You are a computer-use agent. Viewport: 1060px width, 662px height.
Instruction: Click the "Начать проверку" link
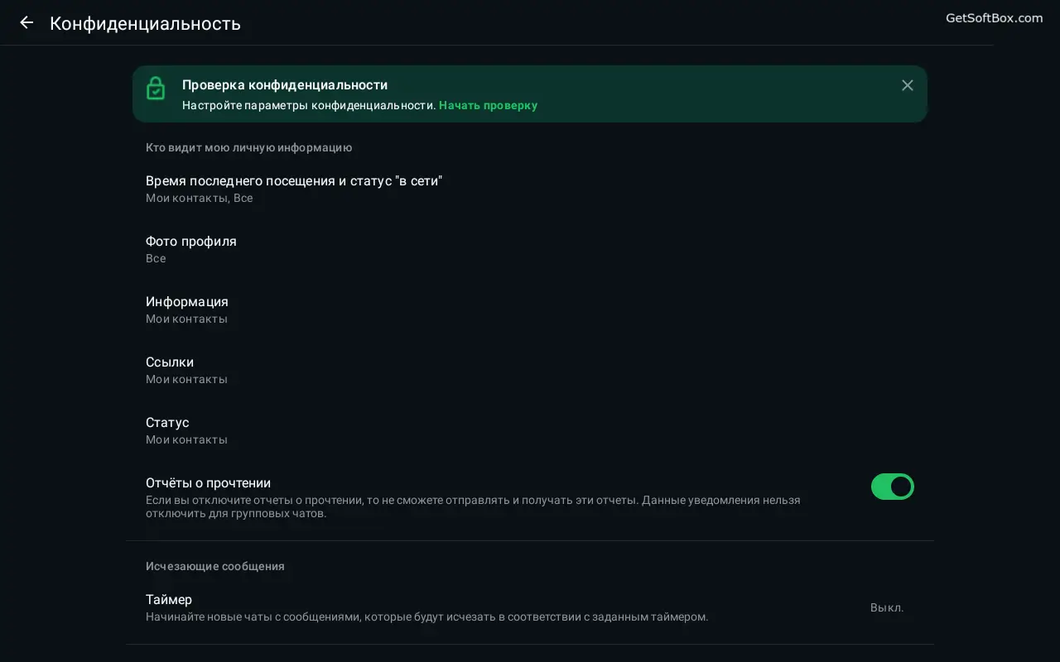[x=488, y=106]
